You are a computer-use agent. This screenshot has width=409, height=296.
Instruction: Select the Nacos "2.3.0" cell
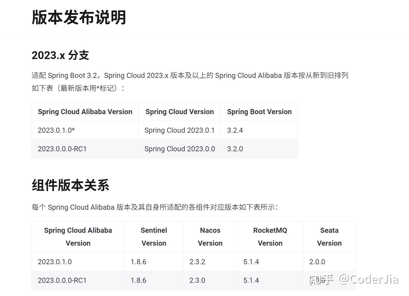(197, 280)
